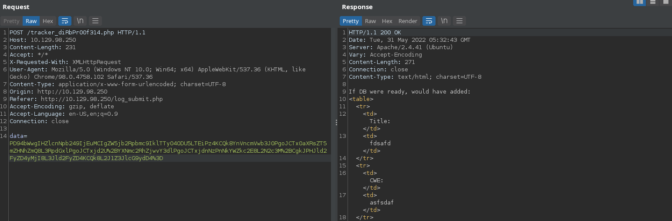Switch Response view to Pretty tab
672x221 pixels.
(351, 21)
